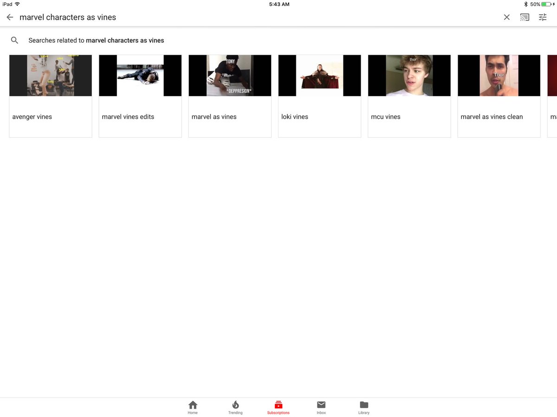The height and width of the screenshot is (417, 557).
Task: Open marvel vines edits thumbnail
Action: [140, 76]
